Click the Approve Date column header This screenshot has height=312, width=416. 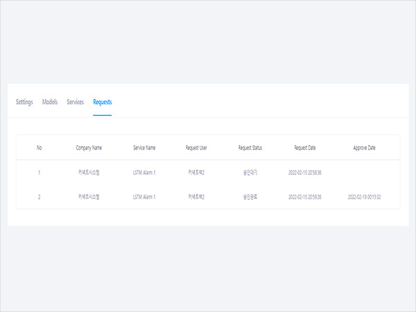[364, 148]
